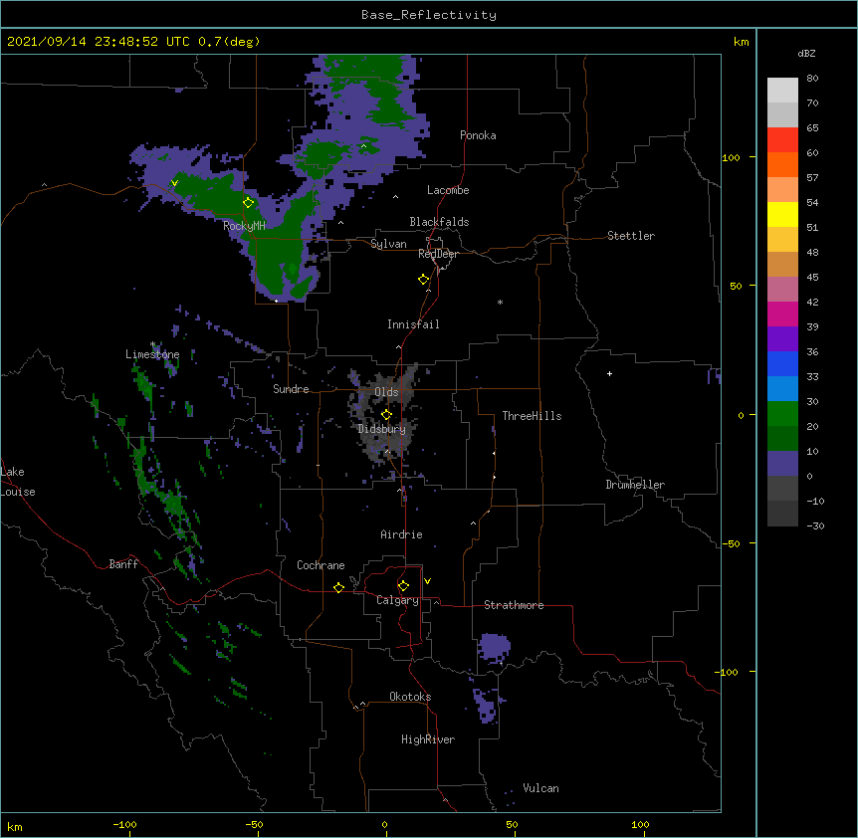Click the -100 value on bottom axis
This screenshot has height=838, width=858.
pyautogui.click(x=124, y=824)
